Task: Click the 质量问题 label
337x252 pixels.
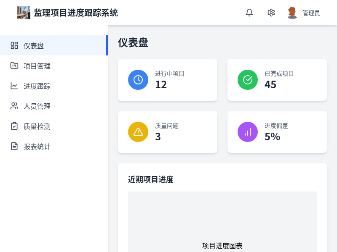Action: pos(167,126)
